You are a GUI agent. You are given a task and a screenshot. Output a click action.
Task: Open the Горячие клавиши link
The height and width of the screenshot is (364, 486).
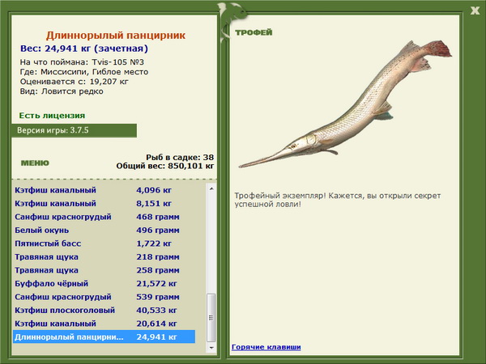pyautogui.click(x=266, y=347)
